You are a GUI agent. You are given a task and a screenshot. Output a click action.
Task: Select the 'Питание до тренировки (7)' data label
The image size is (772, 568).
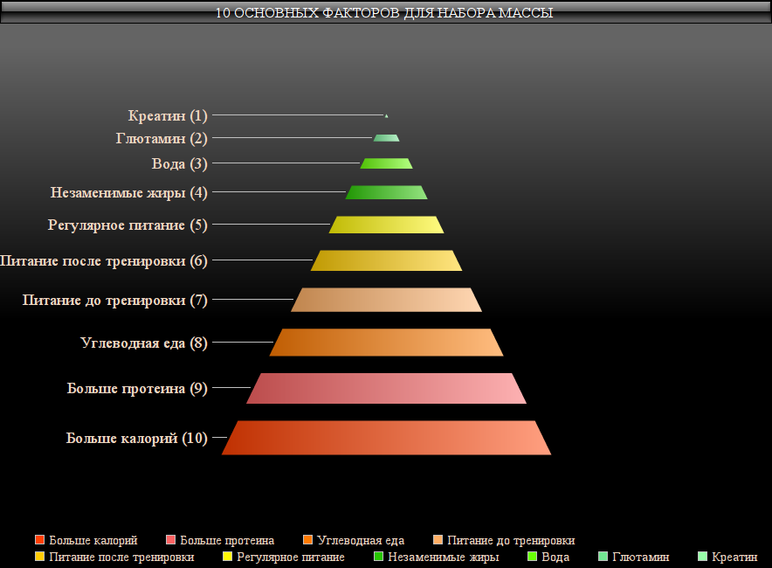115,301
